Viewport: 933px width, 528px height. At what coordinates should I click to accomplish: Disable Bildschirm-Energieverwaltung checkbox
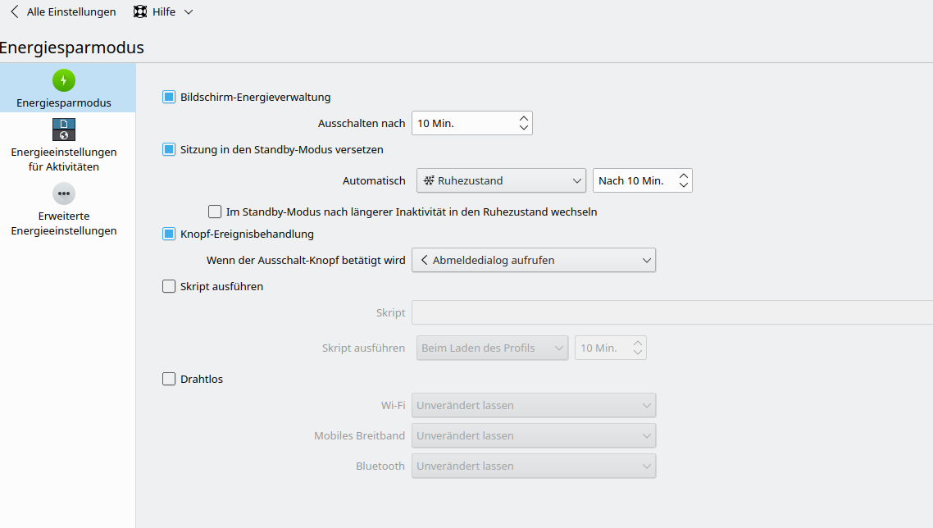[169, 97]
